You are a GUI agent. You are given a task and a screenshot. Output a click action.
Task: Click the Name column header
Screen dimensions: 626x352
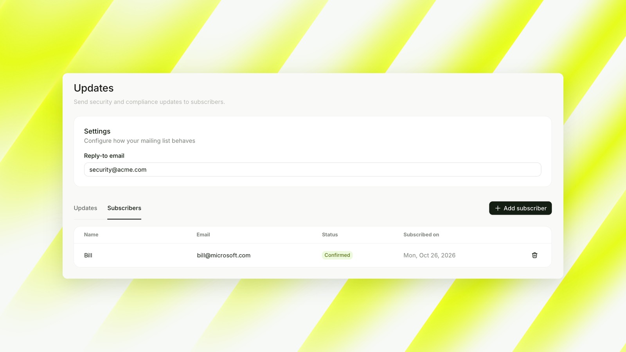pos(91,235)
